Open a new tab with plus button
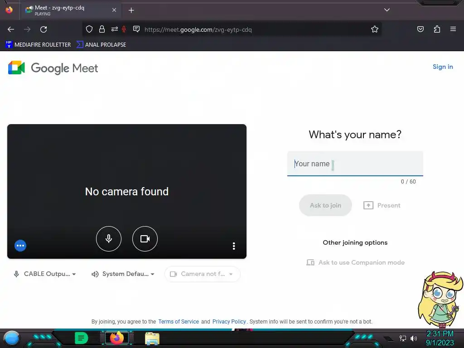The image size is (464, 348). pyautogui.click(x=131, y=10)
